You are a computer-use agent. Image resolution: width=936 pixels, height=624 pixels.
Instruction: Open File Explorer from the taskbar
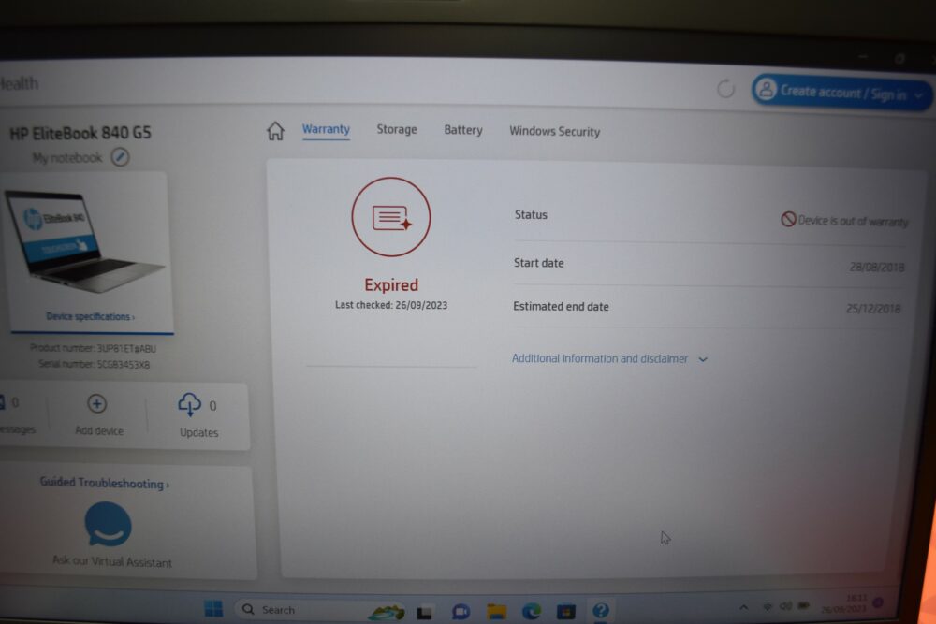(x=496, y=612)
